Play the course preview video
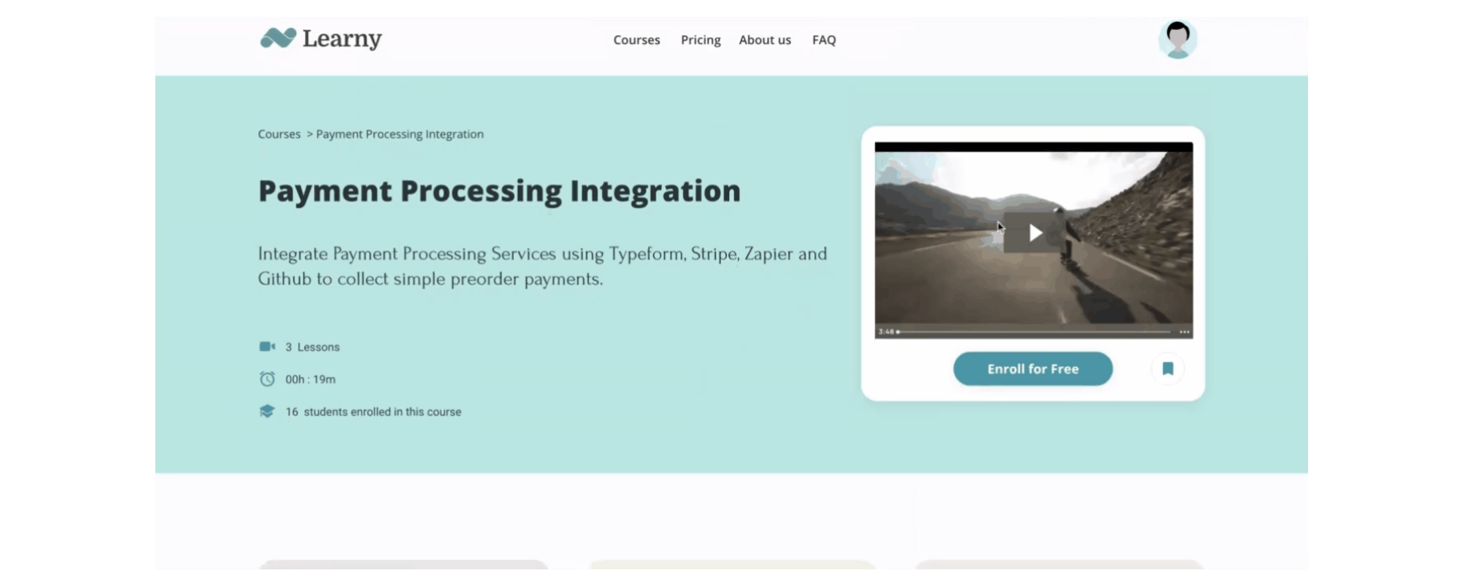 tap(1034, 233)
